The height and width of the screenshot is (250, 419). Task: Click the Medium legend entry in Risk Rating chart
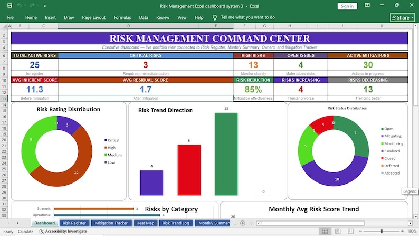[x=115, y=155]
